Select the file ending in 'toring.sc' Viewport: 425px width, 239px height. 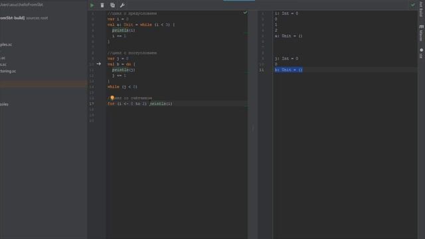(8, 71)
